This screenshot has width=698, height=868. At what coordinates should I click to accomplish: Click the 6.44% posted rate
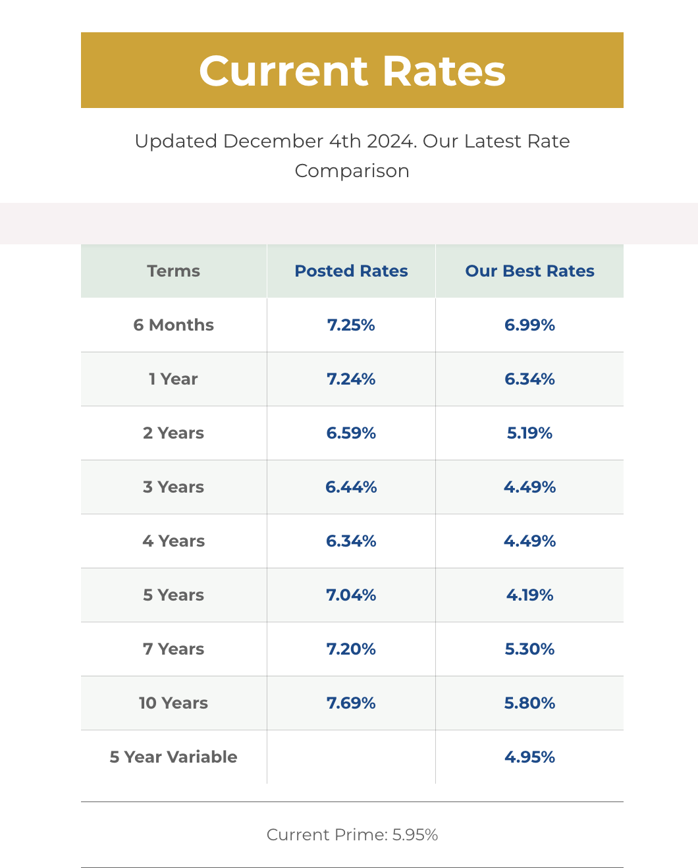coord(351,487)
